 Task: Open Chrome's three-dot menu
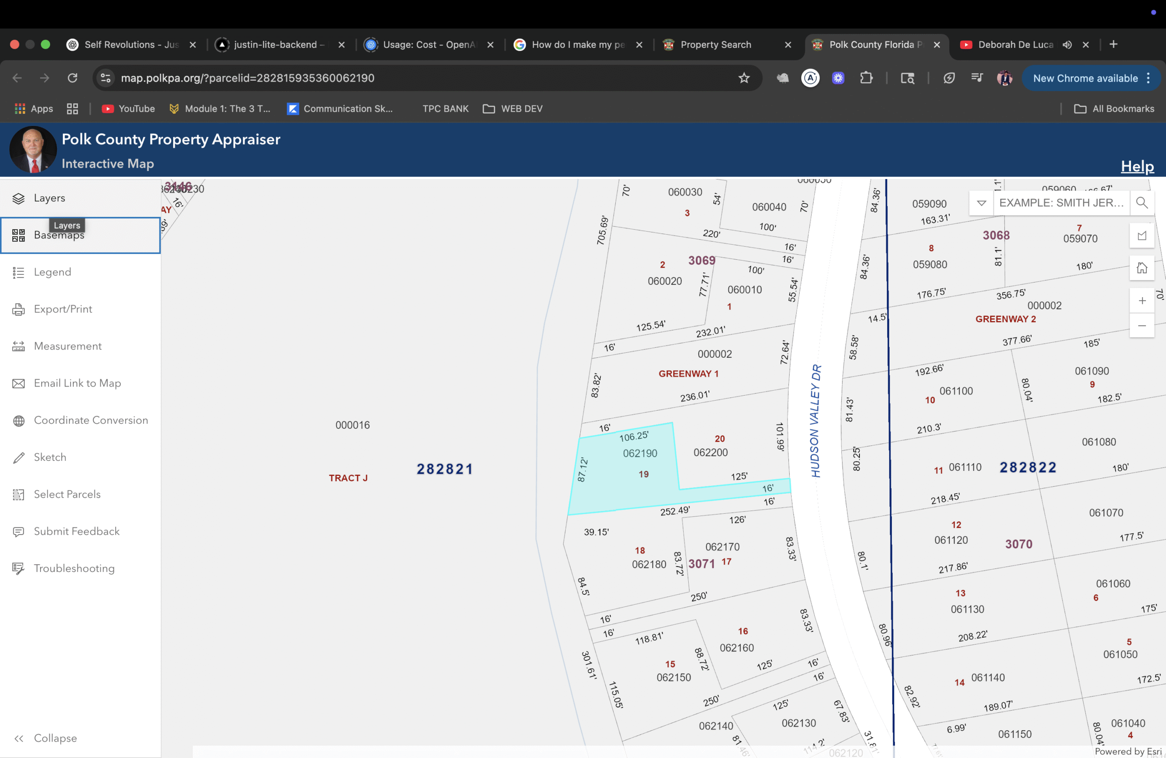pyautogui.click(x=1148, y=78)
